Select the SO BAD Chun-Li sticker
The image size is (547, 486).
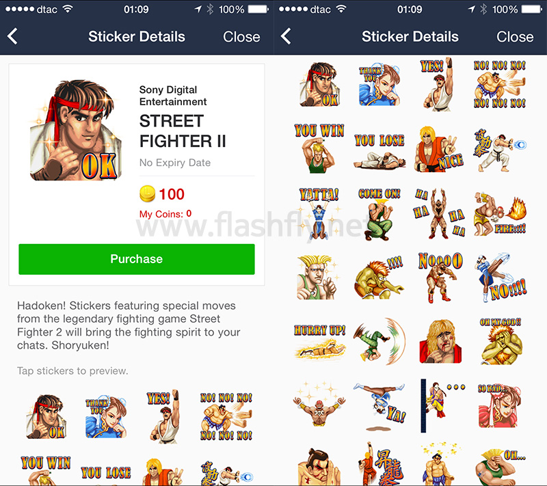[500, 405]
